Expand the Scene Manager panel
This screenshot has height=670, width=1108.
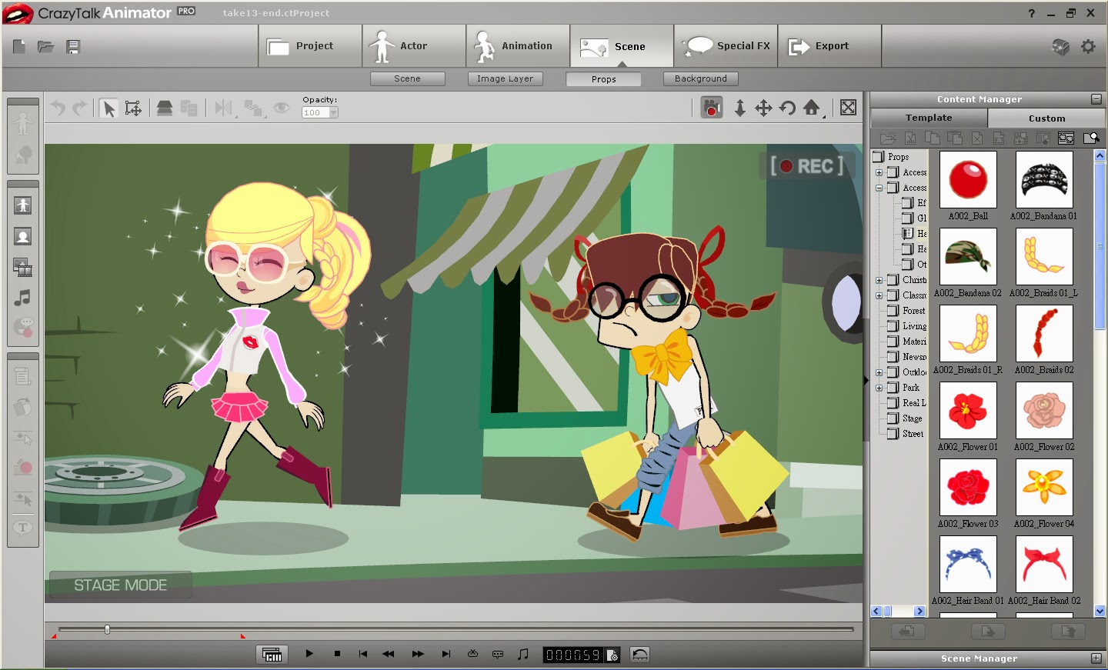(1096, 658)
